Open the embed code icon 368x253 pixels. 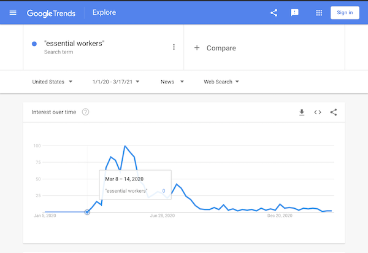point(318,112)
